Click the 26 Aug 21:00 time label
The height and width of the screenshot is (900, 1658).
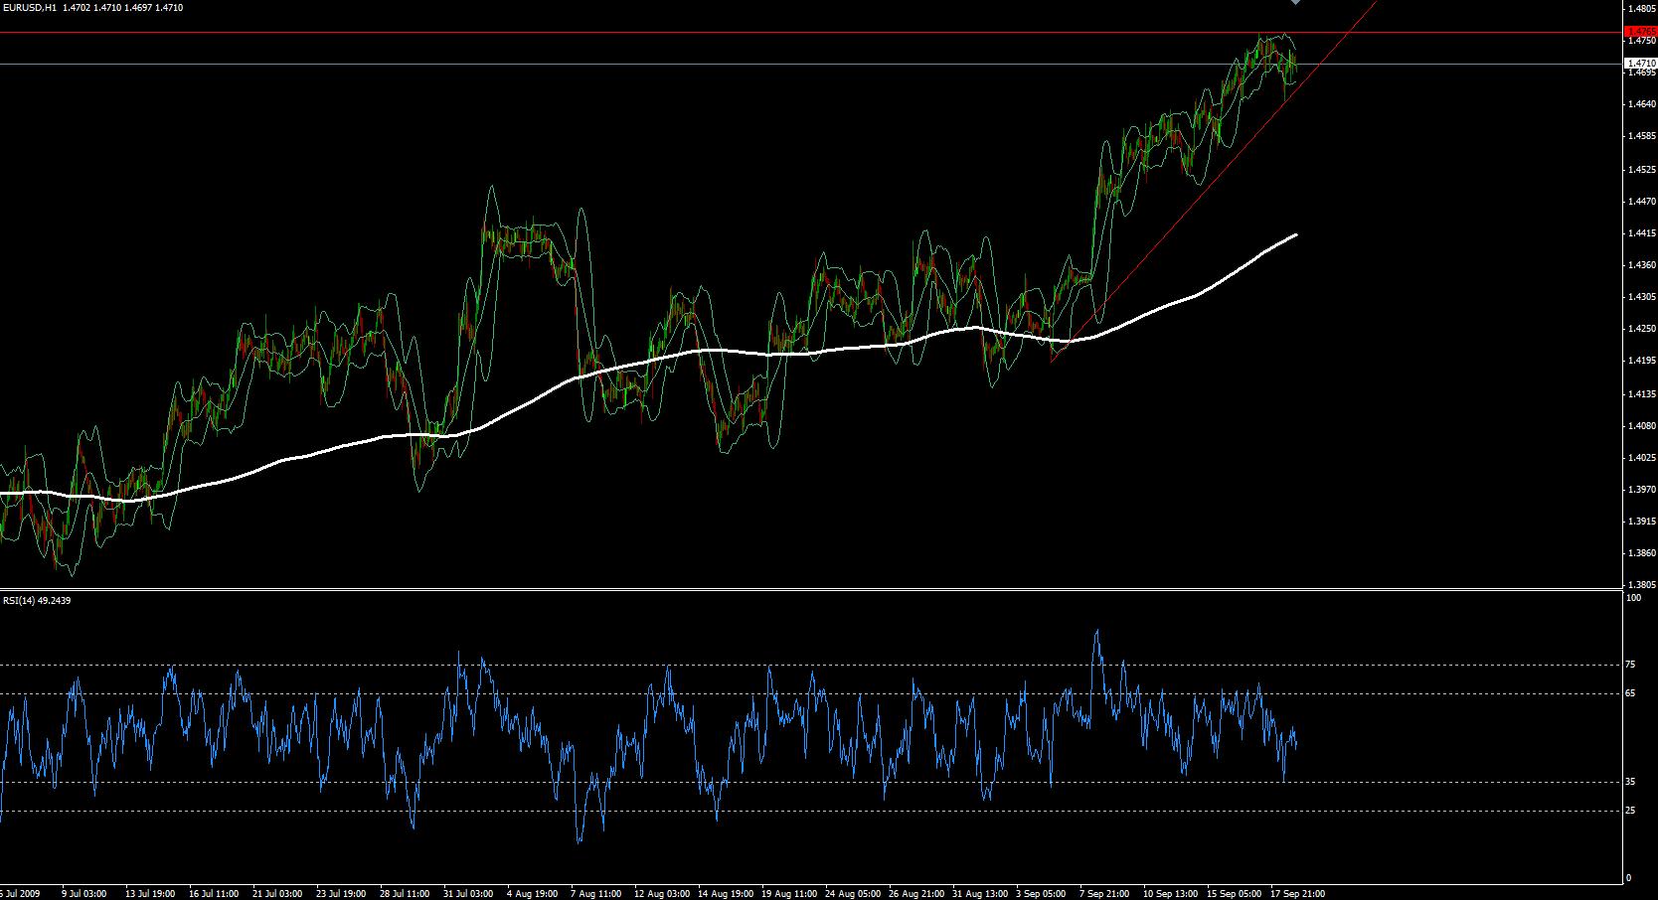pyautogui.click(x=915, y=893)
